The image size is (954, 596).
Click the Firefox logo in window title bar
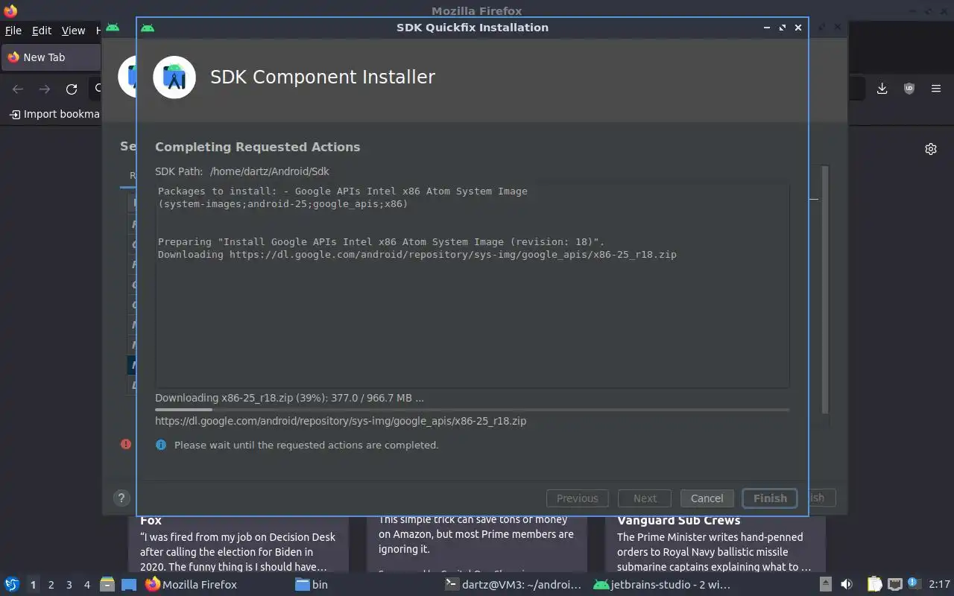click(10, 11)
